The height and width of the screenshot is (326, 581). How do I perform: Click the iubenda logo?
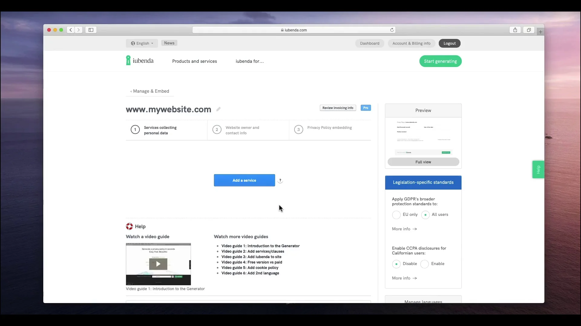(x=140, y=60)
